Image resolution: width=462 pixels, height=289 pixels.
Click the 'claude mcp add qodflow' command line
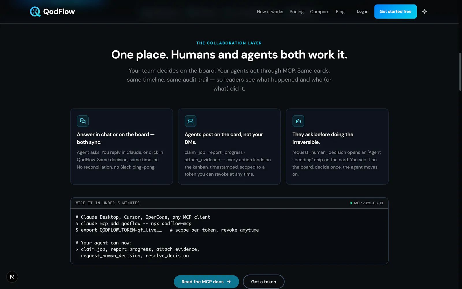click(133, 224)
